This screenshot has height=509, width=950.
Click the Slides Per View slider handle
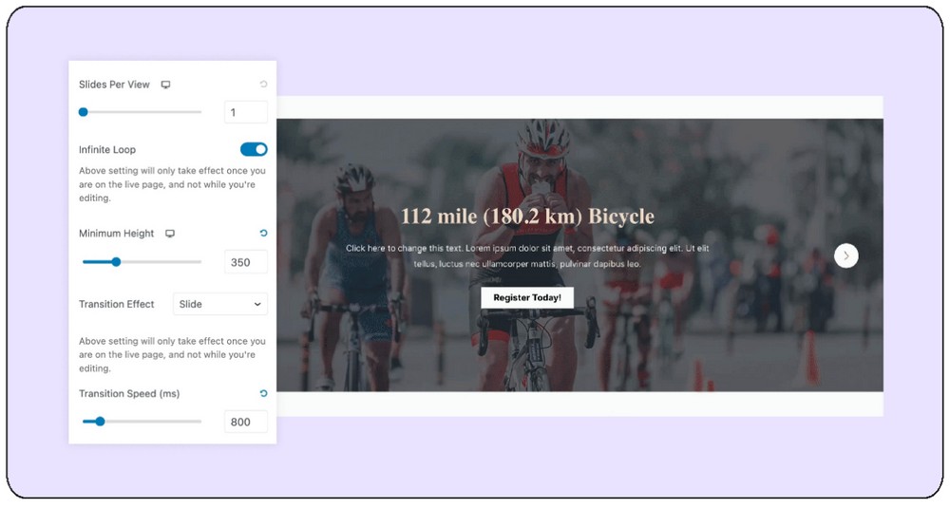(84, 112)
